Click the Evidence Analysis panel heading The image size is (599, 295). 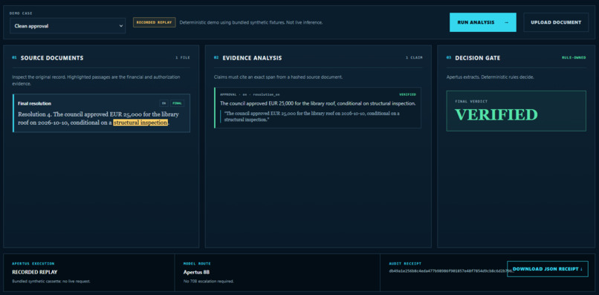click(x=252, y=58)
